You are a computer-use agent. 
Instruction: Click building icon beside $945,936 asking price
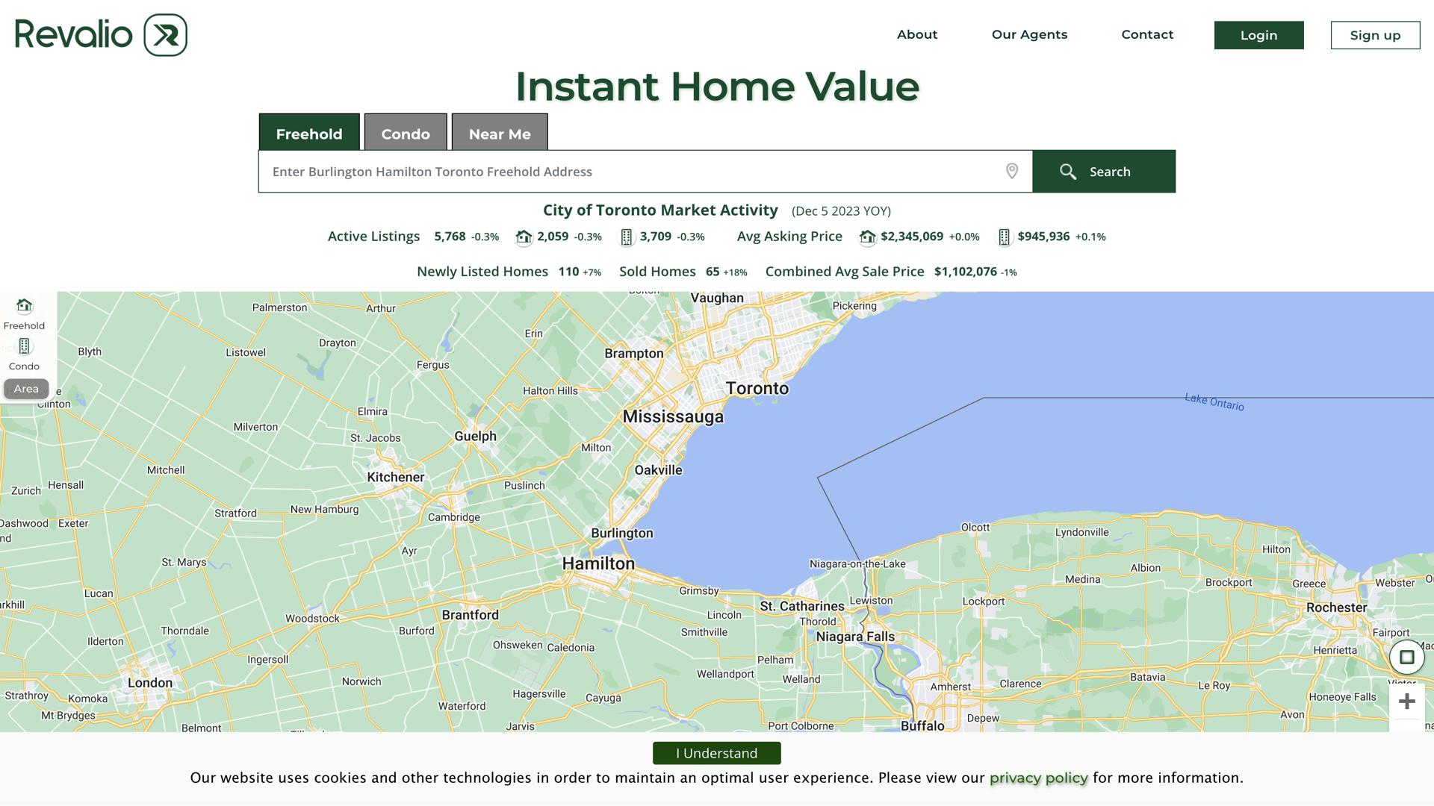(x=1004, y=237)
